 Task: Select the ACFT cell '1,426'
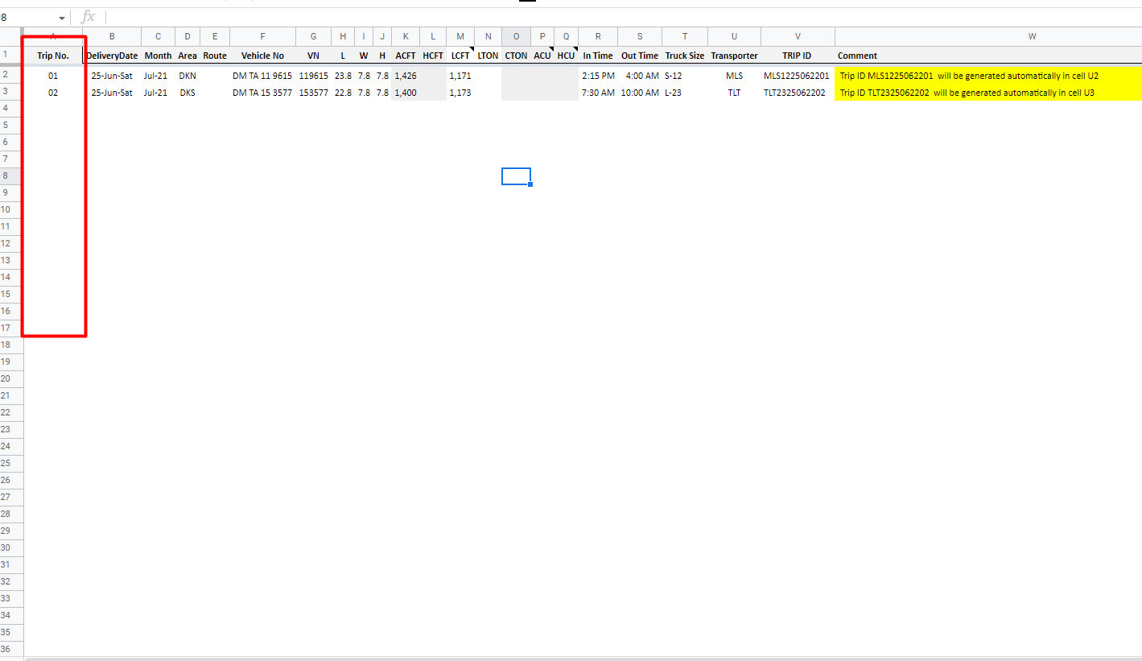tap(406, 76)
